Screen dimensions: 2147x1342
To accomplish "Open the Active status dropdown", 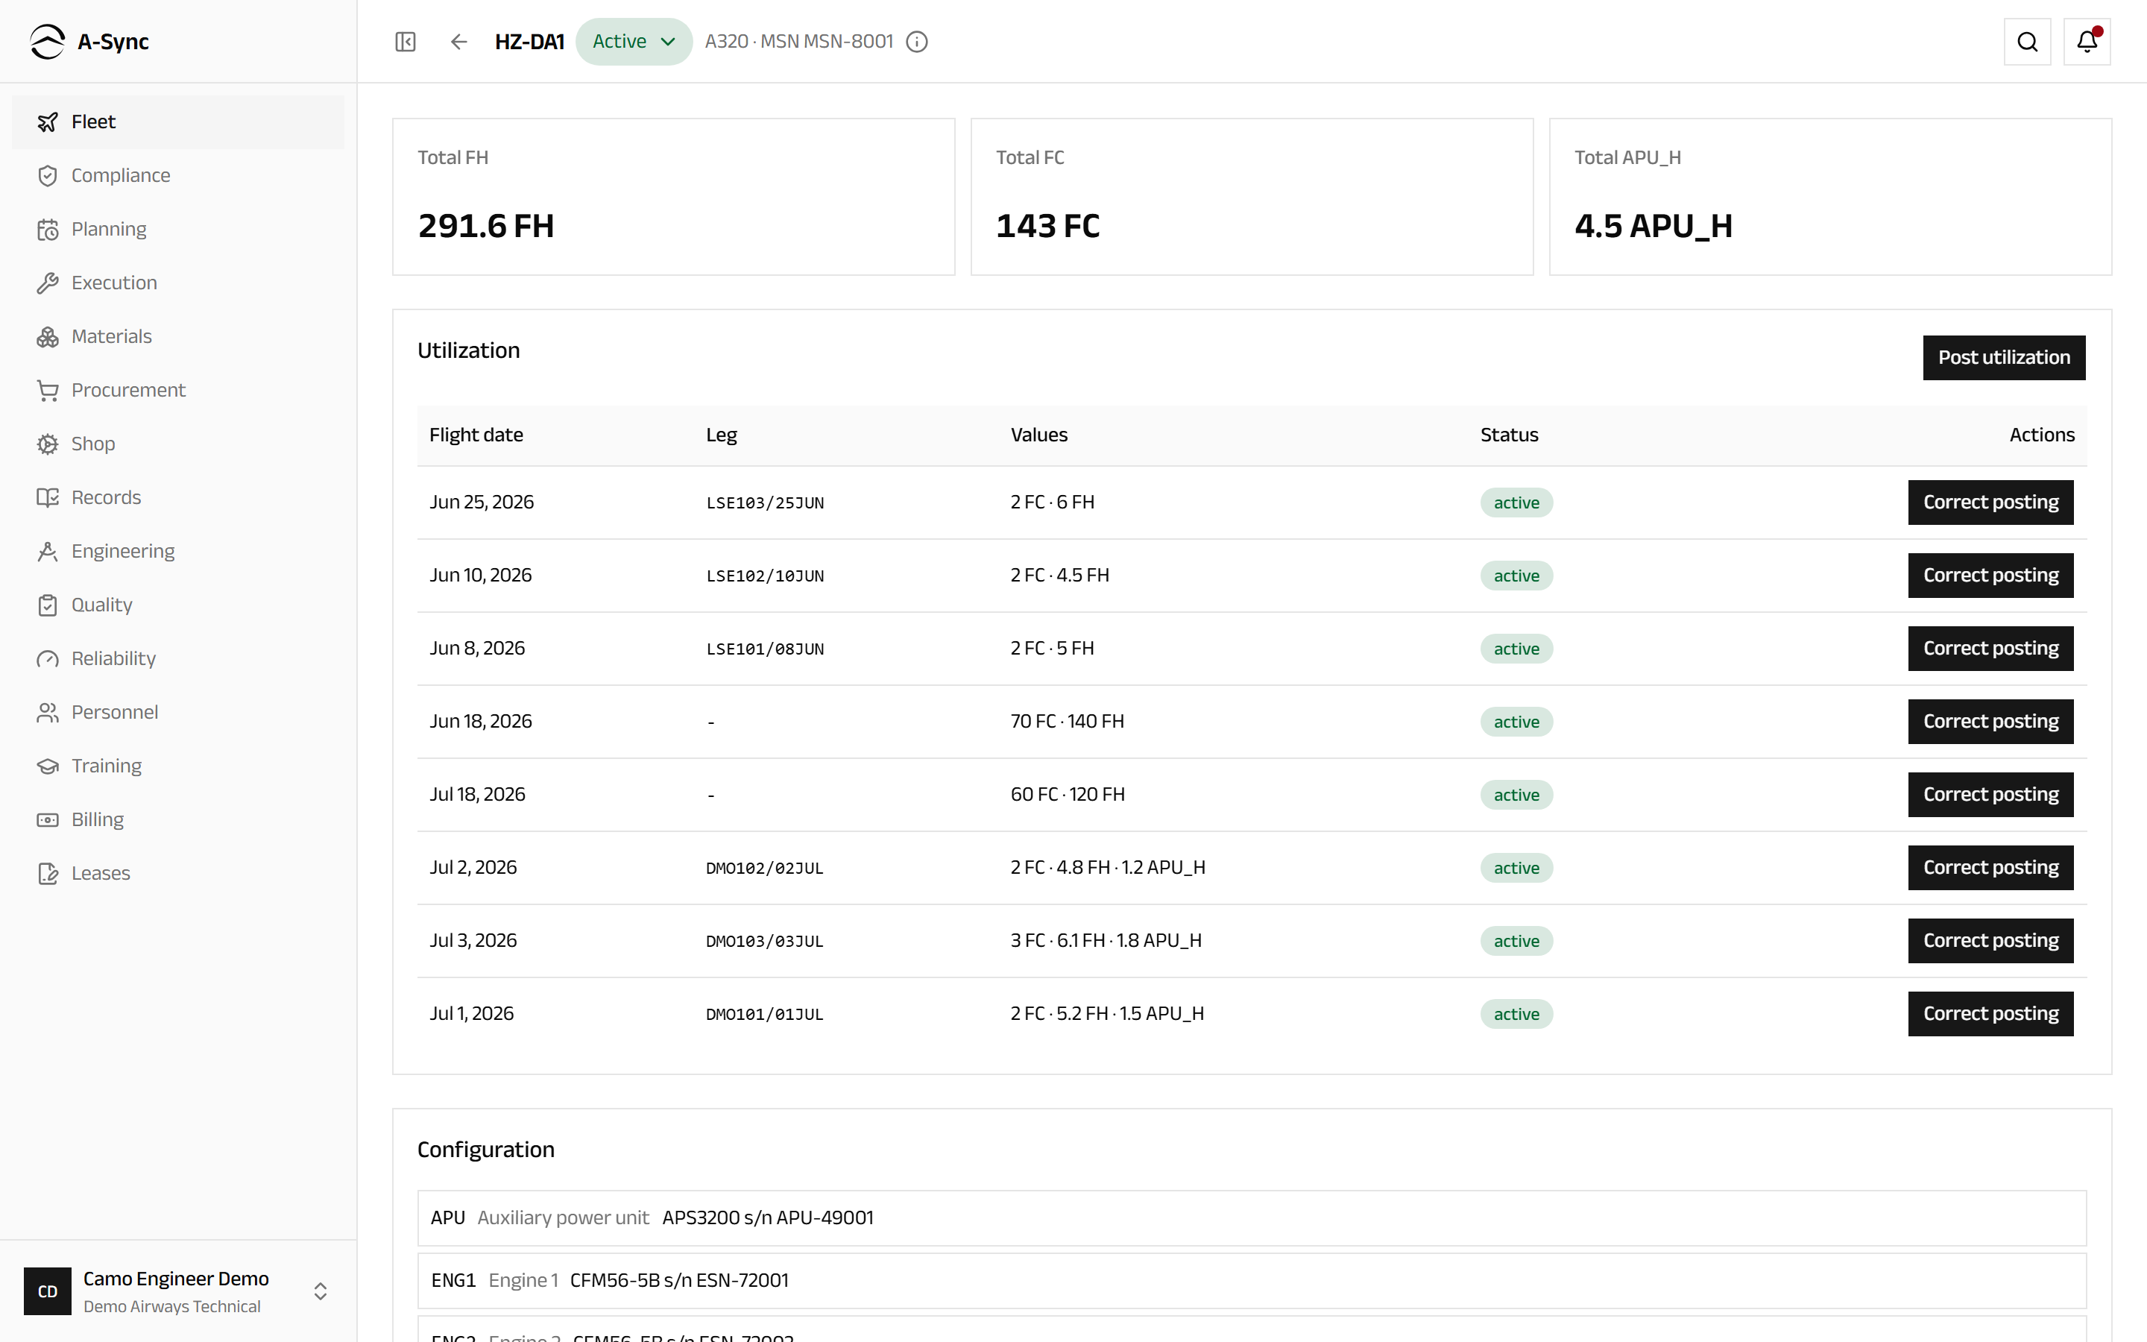I will (634, 42).
